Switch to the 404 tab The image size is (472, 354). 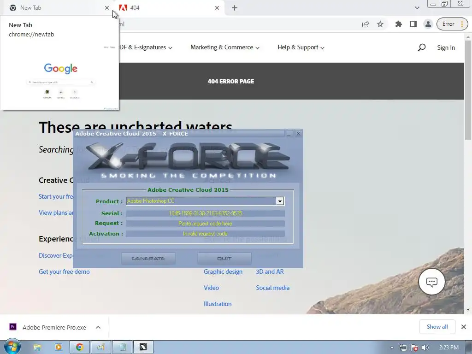(x=169, y=8)
